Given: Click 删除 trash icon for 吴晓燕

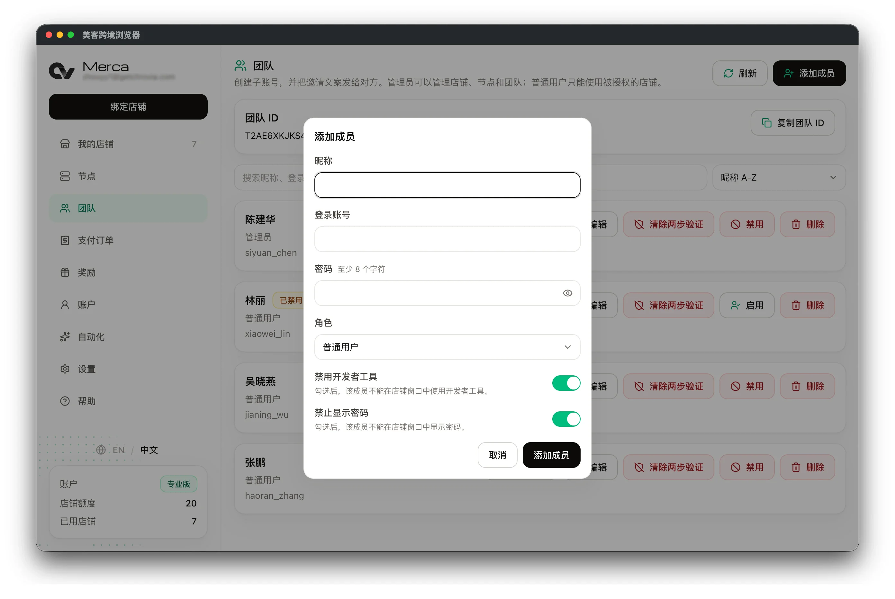Looking at the screenshot, I should 796,386.
